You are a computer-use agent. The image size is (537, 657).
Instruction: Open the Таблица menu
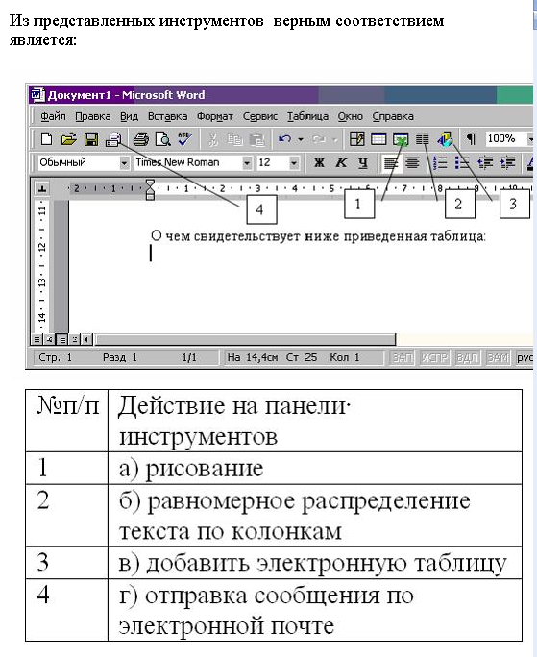307,116
